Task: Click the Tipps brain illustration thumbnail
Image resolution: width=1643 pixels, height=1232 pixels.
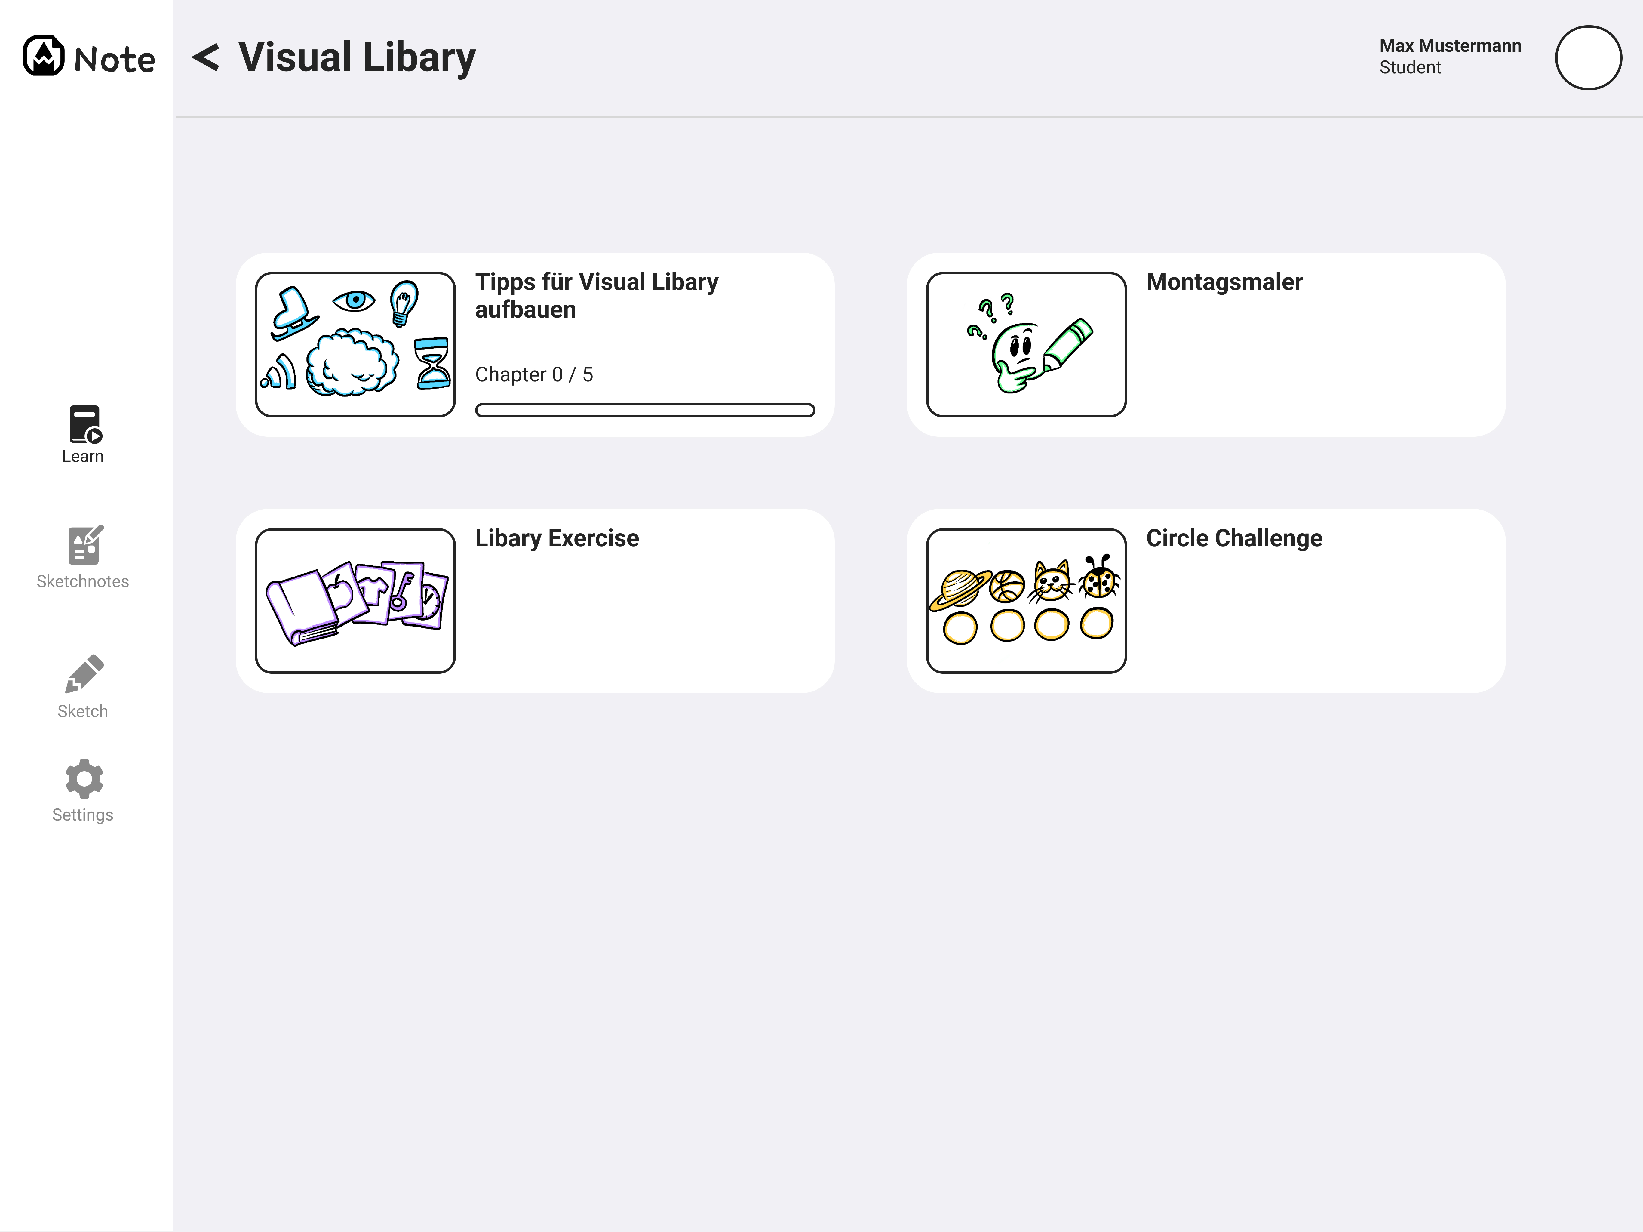Action: coord(355,345)
